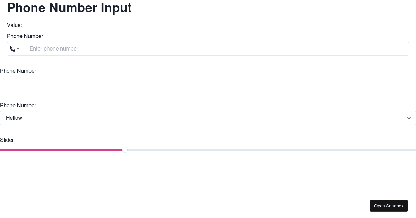Click inside the Enter phone number field
This screenshot has height=218, width=416.
(139, 49)
